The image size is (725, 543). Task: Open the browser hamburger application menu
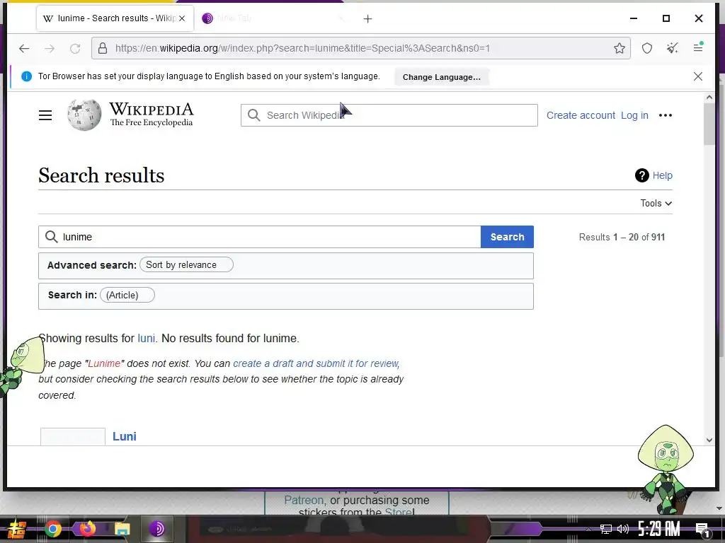click(698, 47)
